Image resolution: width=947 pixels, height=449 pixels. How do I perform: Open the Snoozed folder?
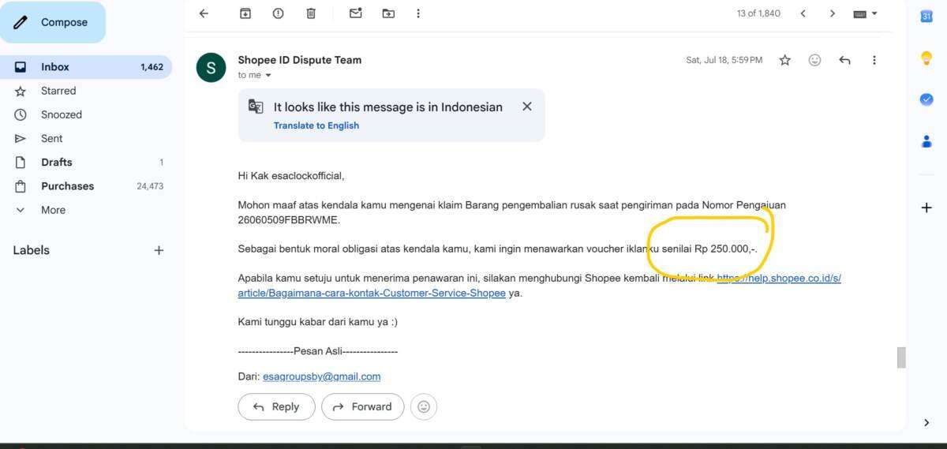tap(86, 114)
